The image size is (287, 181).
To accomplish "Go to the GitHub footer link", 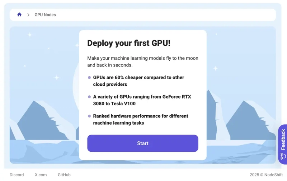I will click(64, 175).
